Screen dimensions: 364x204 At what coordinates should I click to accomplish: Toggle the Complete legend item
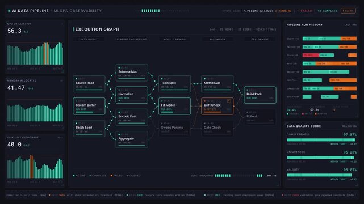(x=98, y=176)
